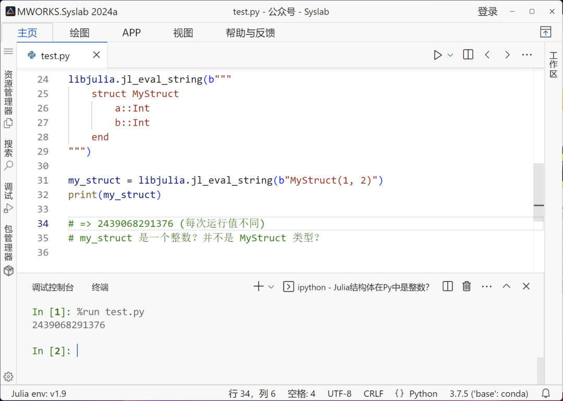Split the editor view
Image resolution: width=563 pixels, height=401 pixels.
(x=468, y=54)
